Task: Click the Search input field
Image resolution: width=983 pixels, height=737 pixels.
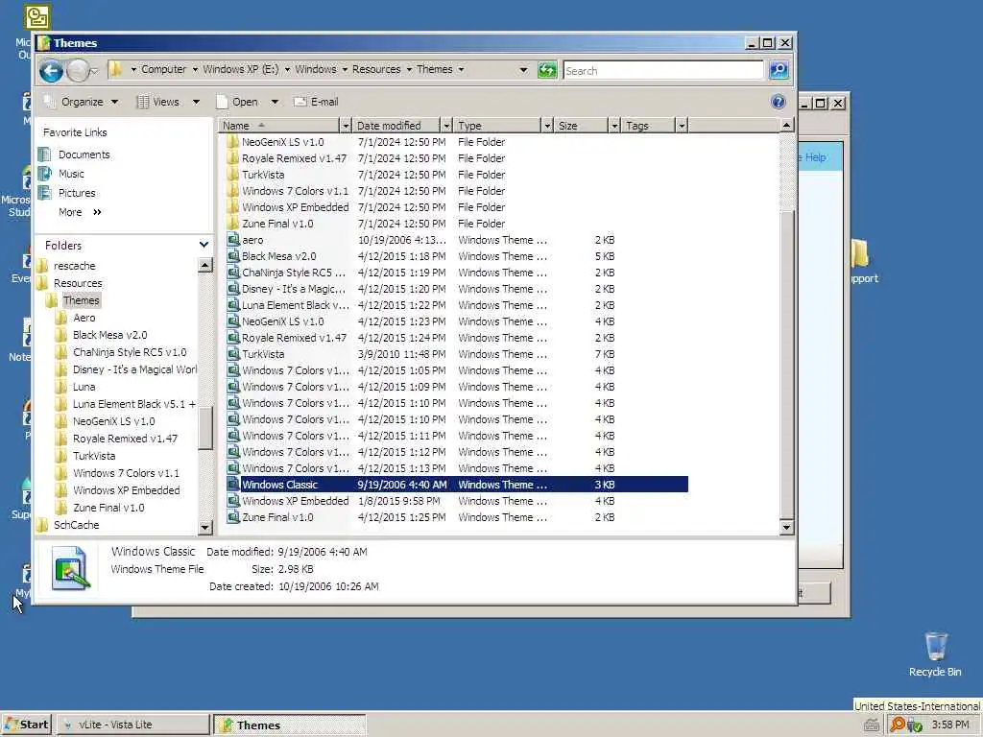Action: click(x=663, y=71)
